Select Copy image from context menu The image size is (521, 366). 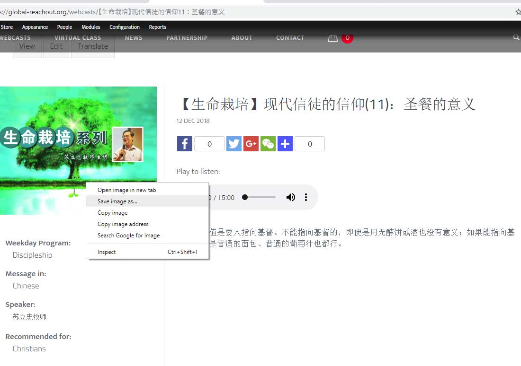coord(147,213)
